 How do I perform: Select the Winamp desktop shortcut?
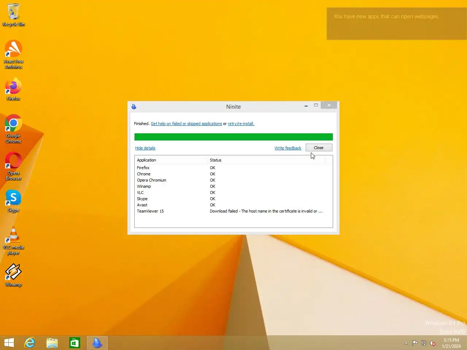13,275
